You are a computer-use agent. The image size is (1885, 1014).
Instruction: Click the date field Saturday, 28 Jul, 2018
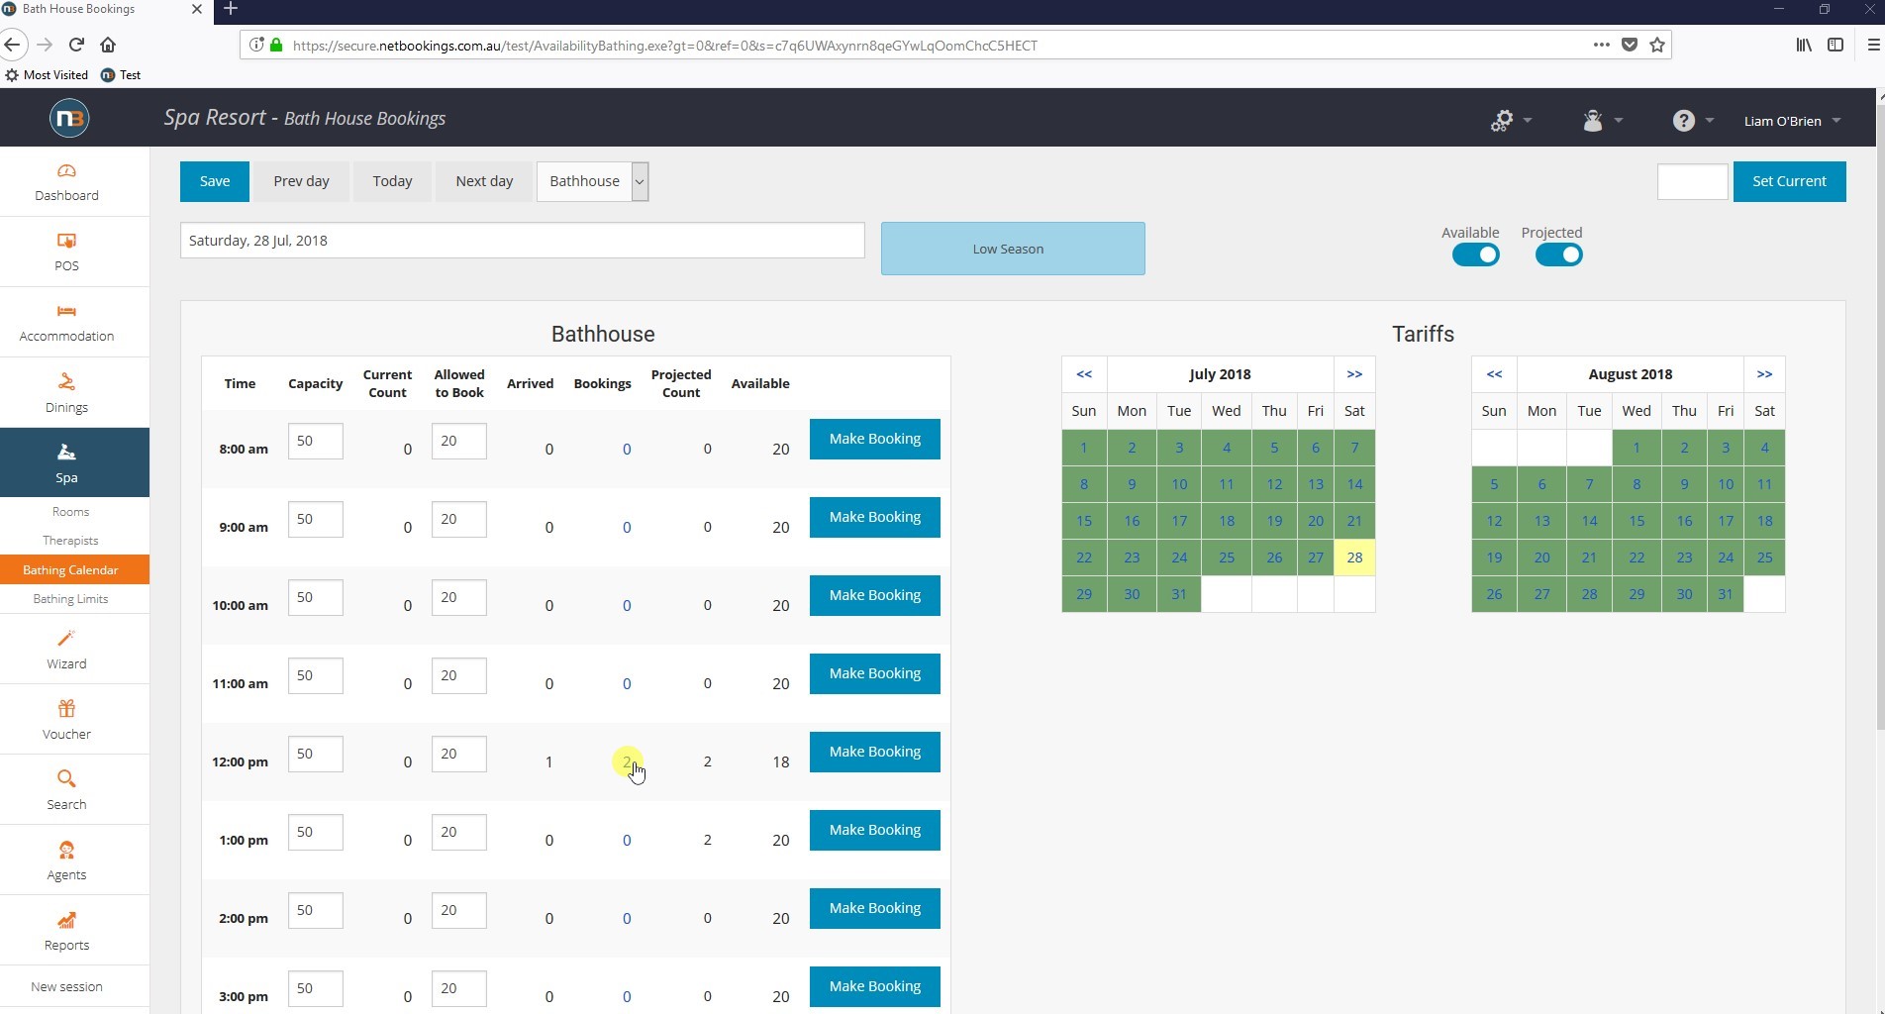tap(522, 241)
